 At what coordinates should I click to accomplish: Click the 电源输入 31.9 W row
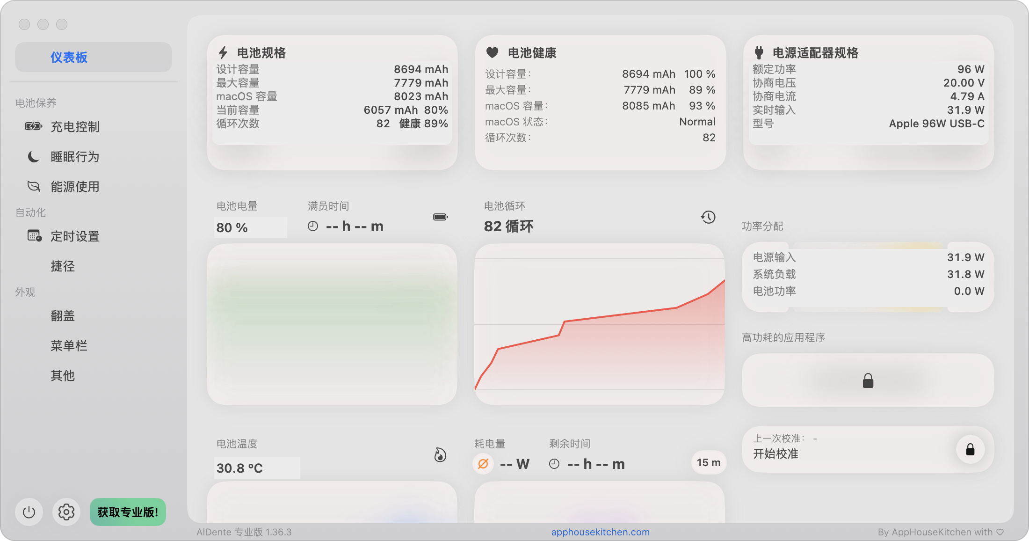868,257
